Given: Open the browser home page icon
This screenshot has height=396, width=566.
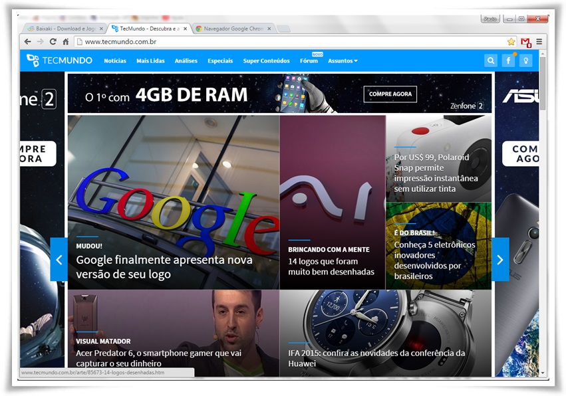Looking at the screenshot, I should [x=66, y=42].
